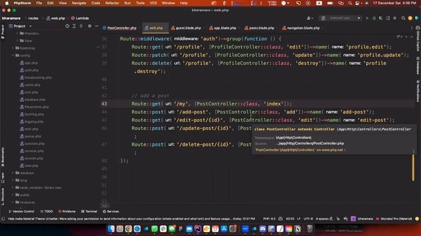Click UTF-8 encoding in status bar

(308, 218)
